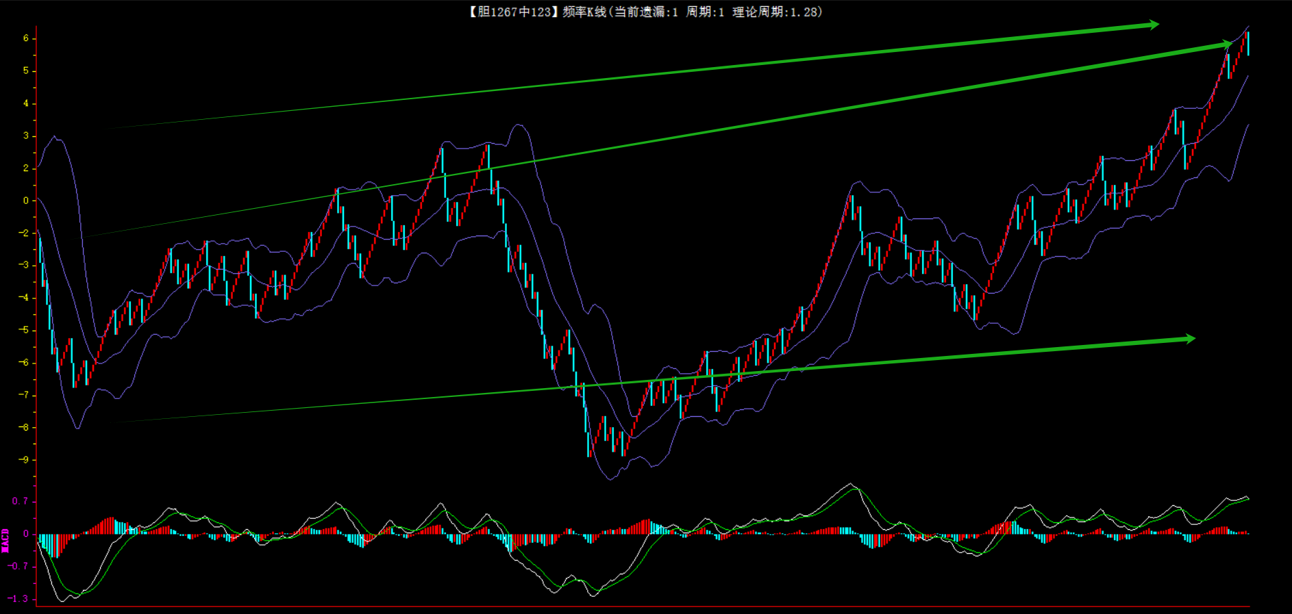Select the magenta MACD indicator label

[x=5, y=540]
